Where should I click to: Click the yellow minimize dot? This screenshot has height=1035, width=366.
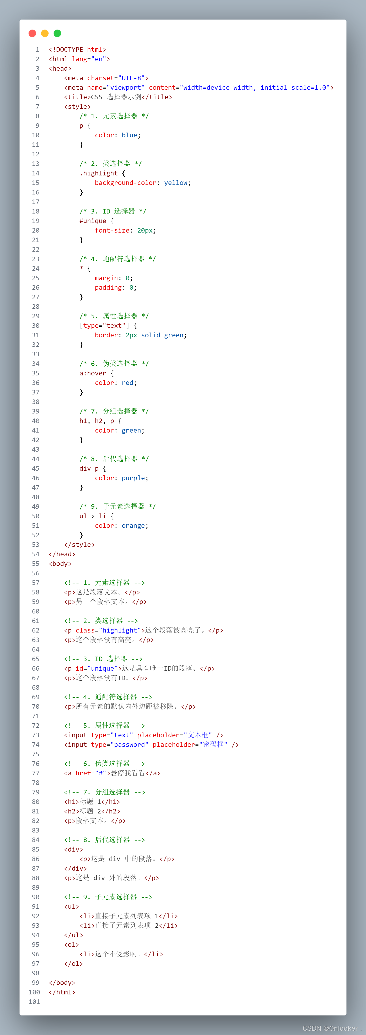click(45, 33)
